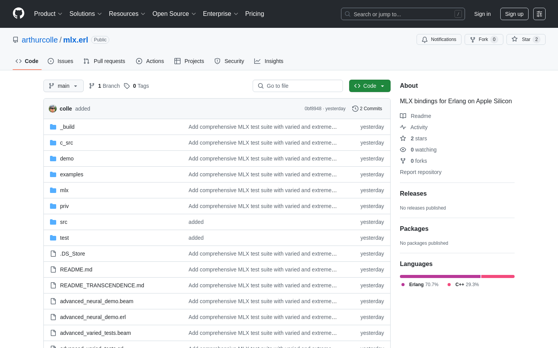Open the colle user avatar
The width and height of the screenshot is (558, 348).
tap(53, 109)
